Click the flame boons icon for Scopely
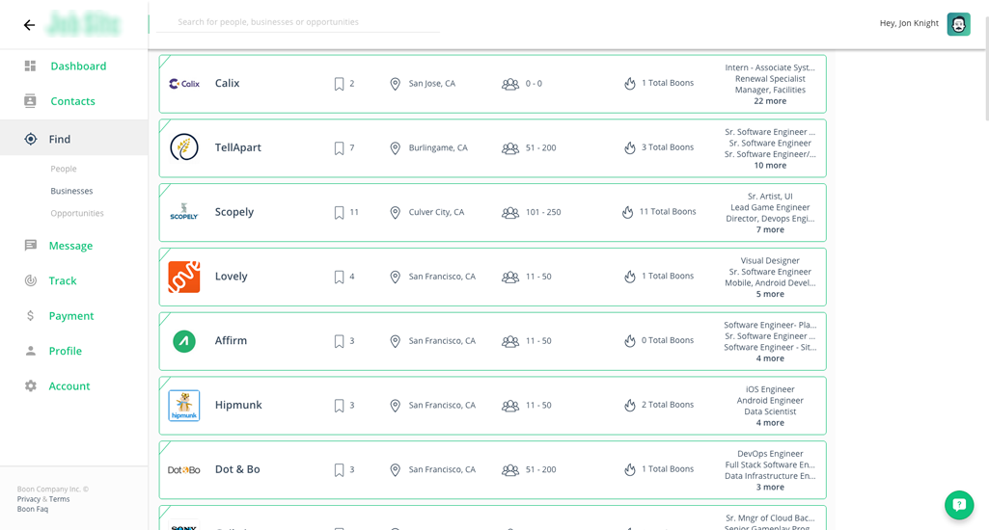This screenshot has width=989, height=530. (x=627, y=212)
